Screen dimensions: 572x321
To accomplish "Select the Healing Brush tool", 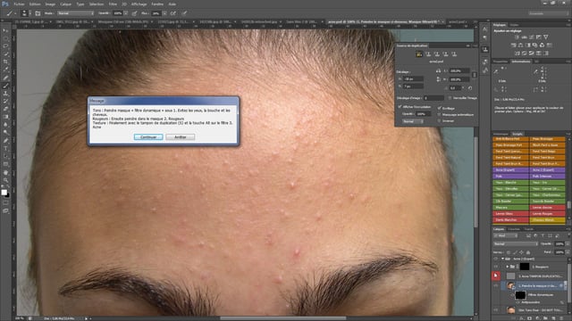I will pos(5,78).
